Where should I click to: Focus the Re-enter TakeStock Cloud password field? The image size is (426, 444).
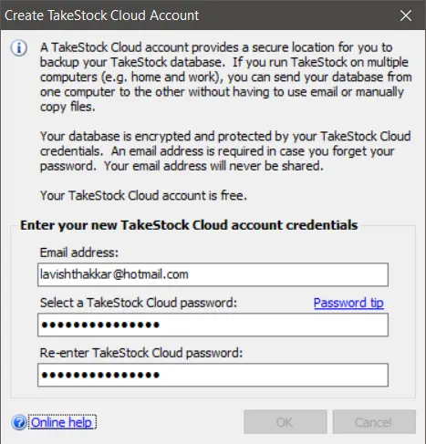pos(213,375)
